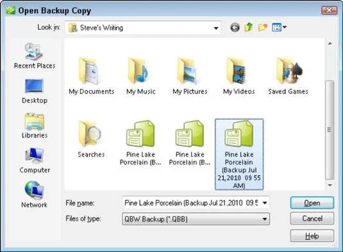The width and height of the screenshot is (343, 252).
Task: Go to Recent Places shortcut
Action: [x=35, y=56]
